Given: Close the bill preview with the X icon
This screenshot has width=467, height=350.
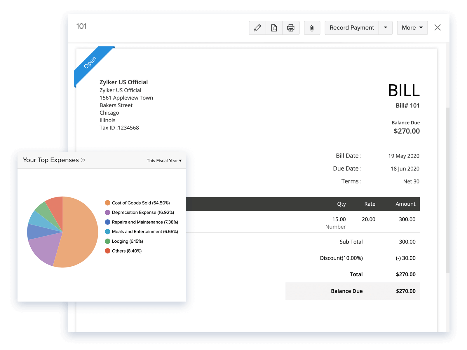Looking at the screenshot, I should tap(437, 27).
